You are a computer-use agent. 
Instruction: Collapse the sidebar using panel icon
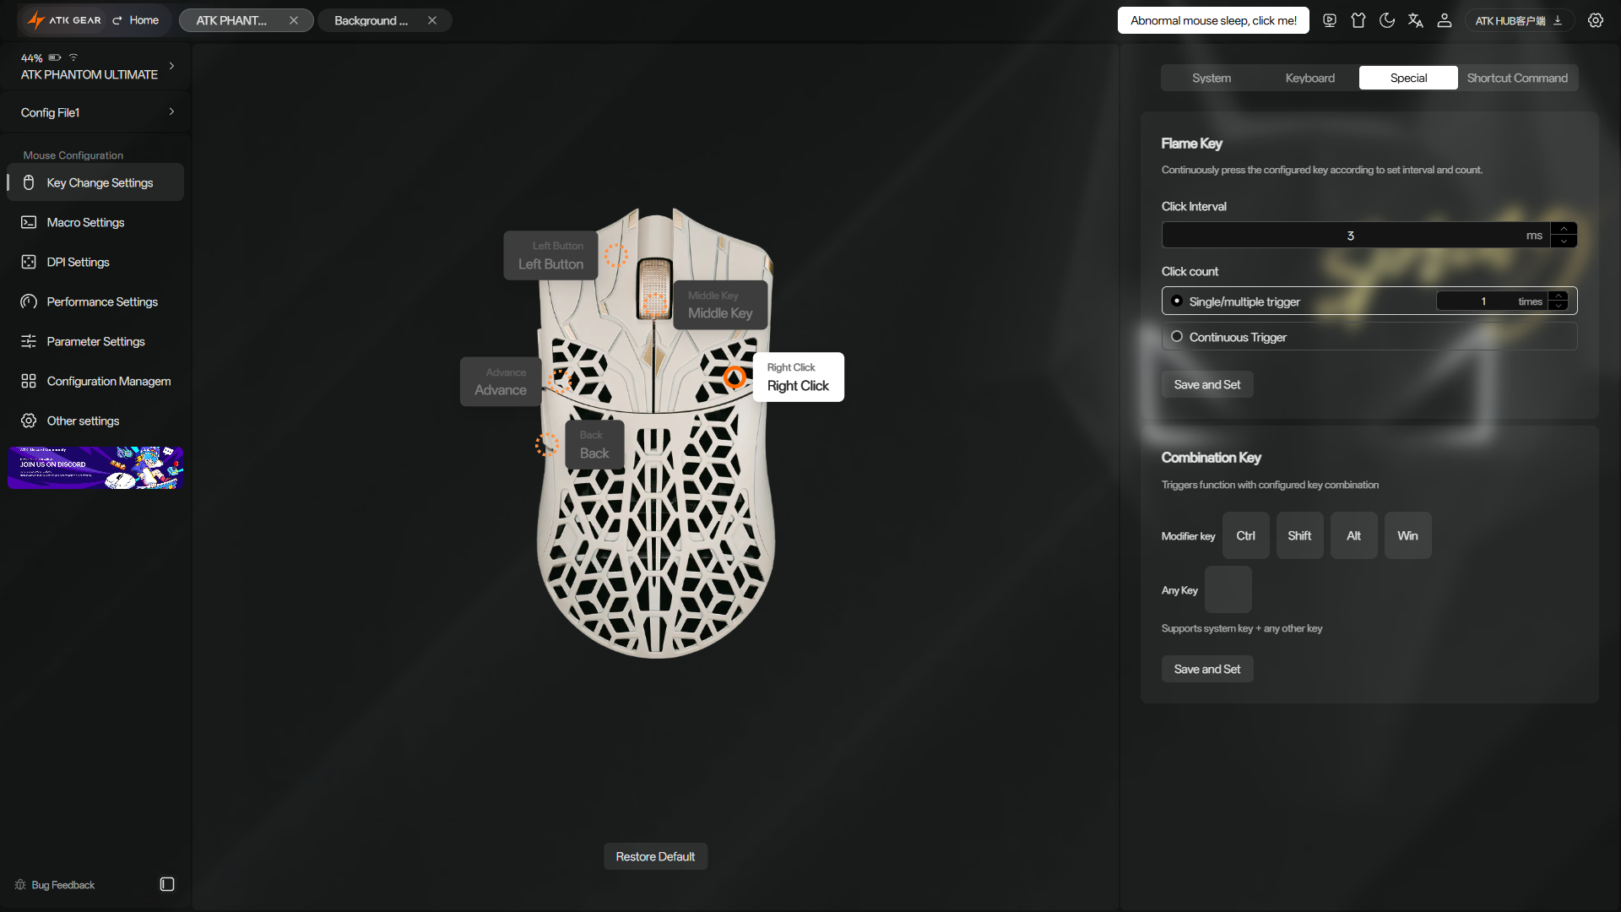tap(167, 884)
